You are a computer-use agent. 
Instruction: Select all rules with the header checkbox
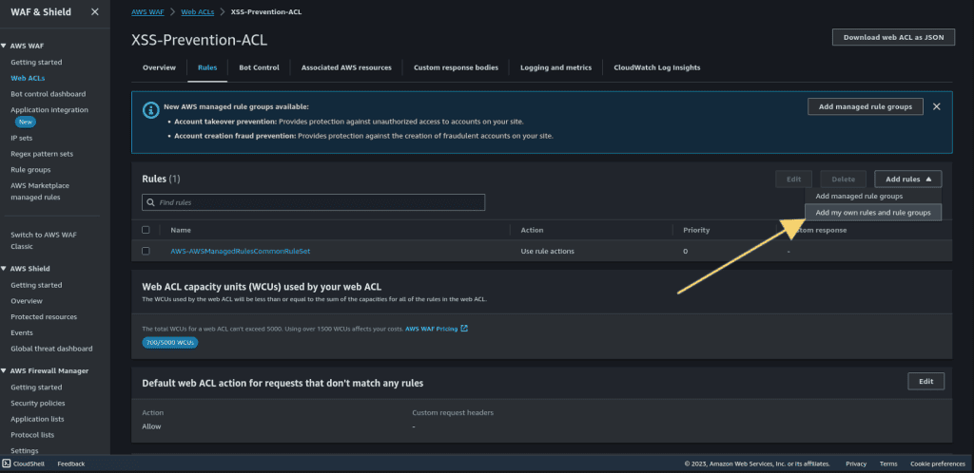click(x=146, y=230)
